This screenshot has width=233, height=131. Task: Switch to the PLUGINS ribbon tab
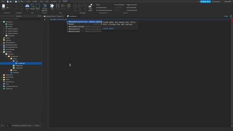(54, 1)
